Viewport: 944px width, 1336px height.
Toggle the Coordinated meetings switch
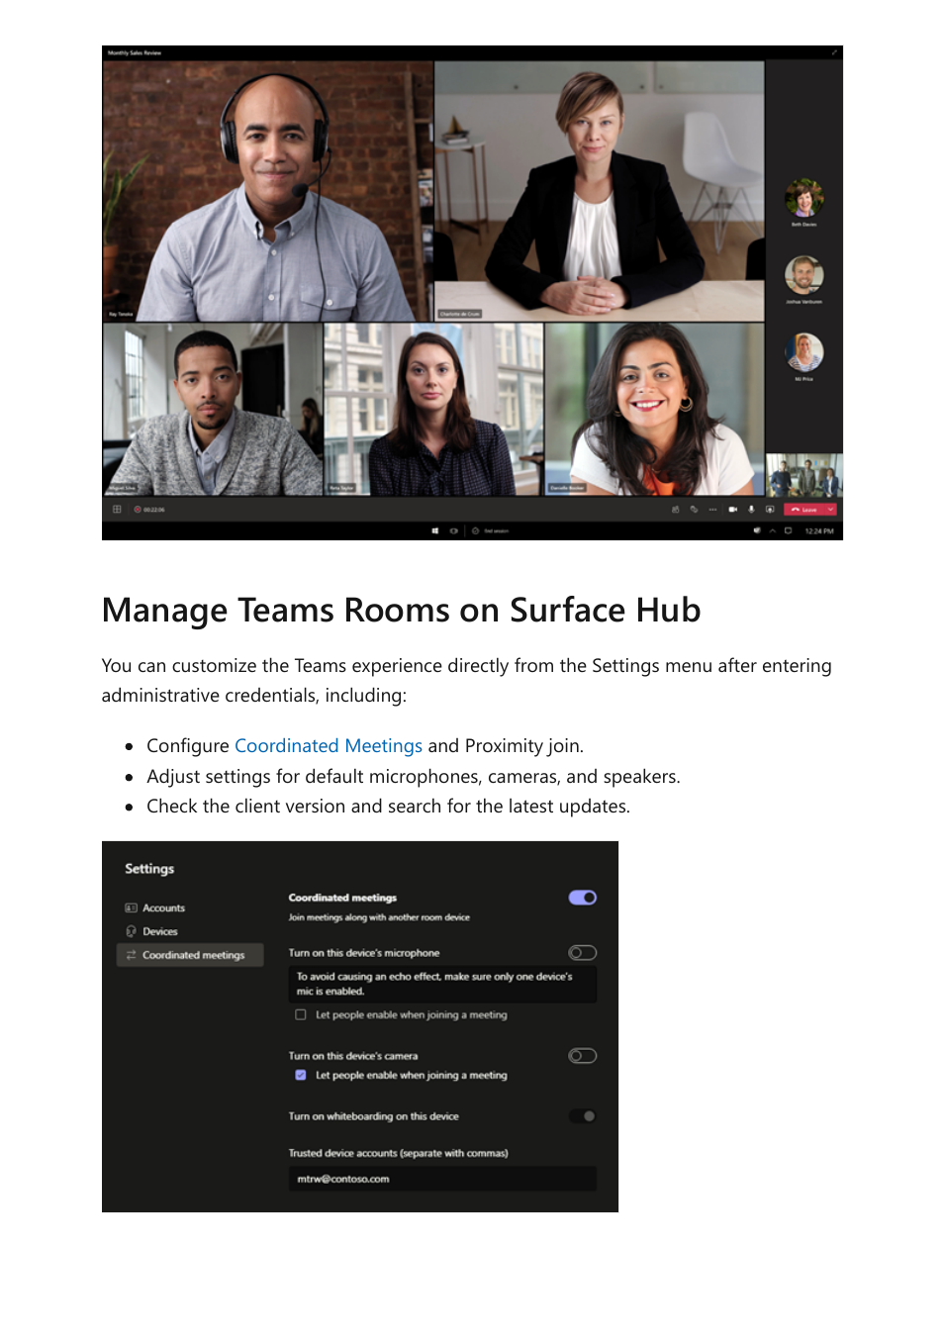coord(582,898)
